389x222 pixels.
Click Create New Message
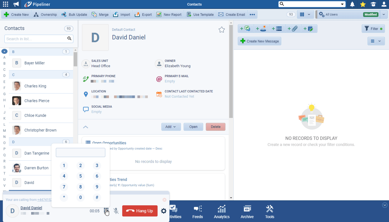(259, 41)
